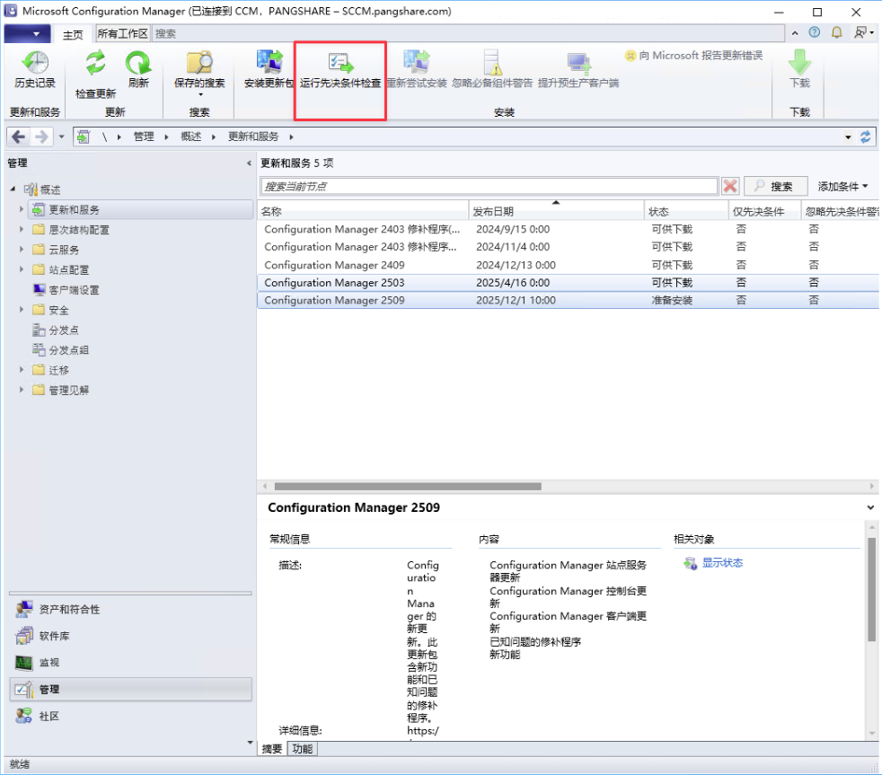Sort by the 状态 column header
Viewport: 882px width, 775px height.
point(685,211)
